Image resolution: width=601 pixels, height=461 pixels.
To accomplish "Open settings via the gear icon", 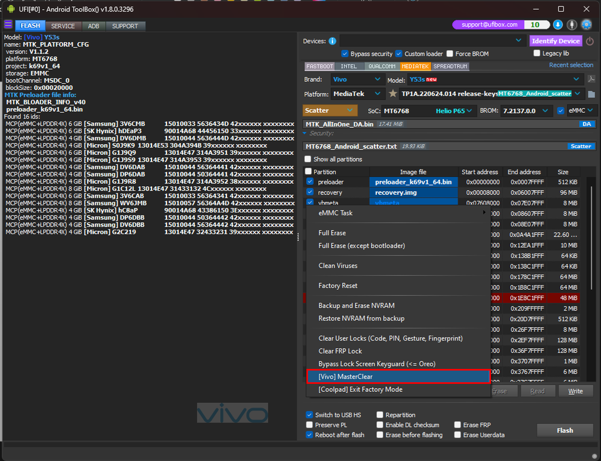I will (x=587, y=25).
